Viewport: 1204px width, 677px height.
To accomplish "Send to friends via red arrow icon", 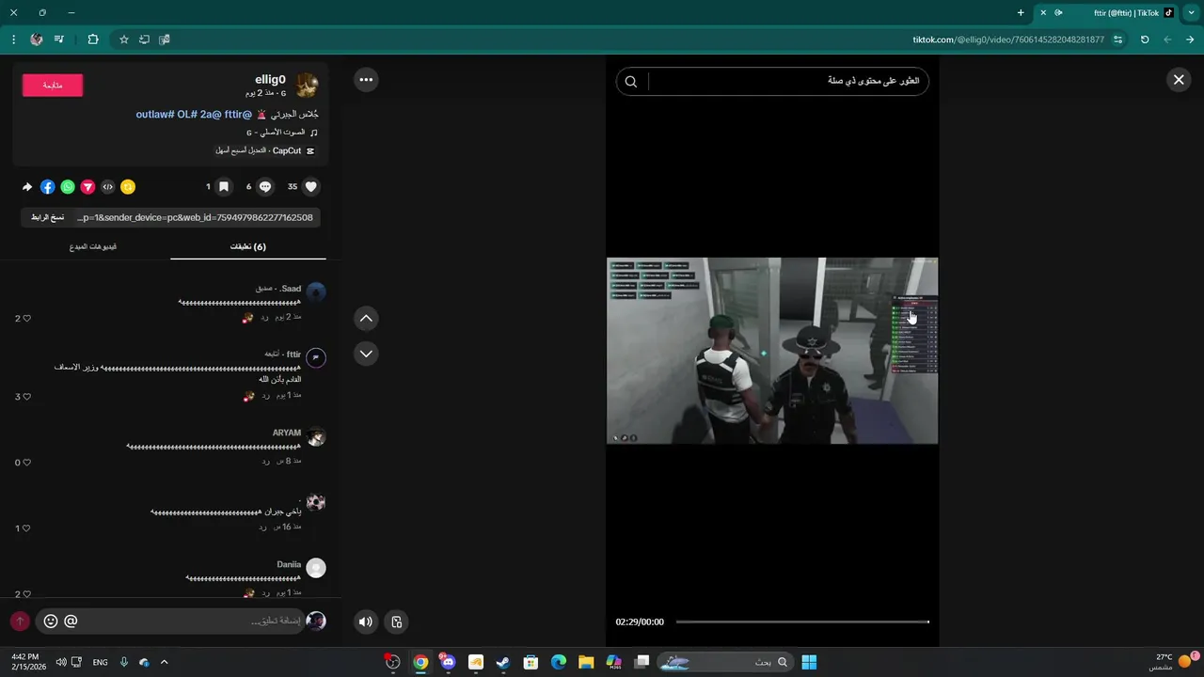I will (87, 187).
